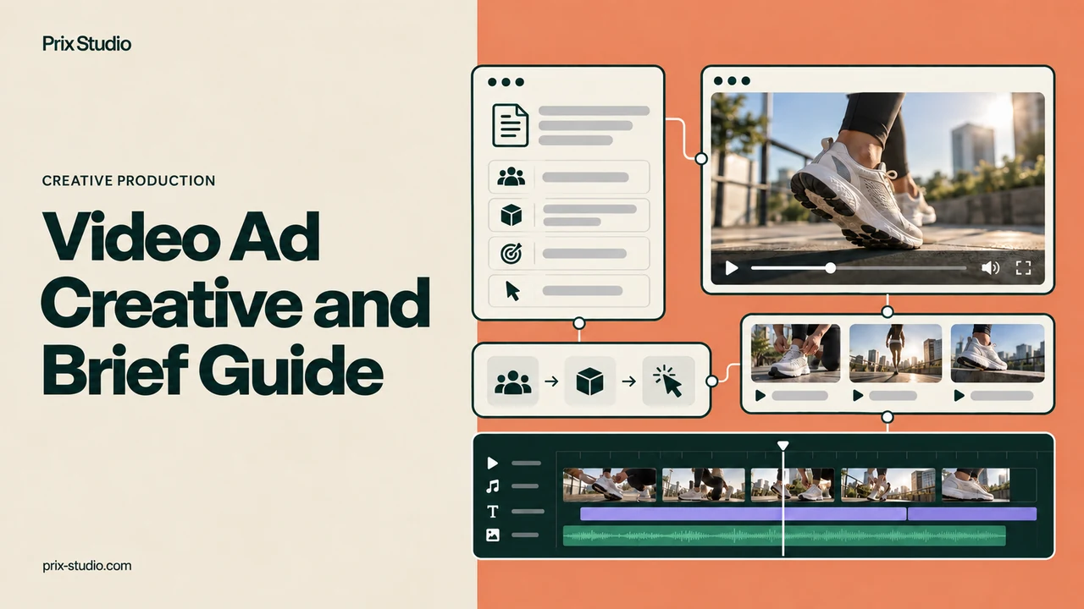This screenshot has height=609, width=1084.
Task: Click the 'CREATIVE PRODUCTION' label
Action: [129, 181]
